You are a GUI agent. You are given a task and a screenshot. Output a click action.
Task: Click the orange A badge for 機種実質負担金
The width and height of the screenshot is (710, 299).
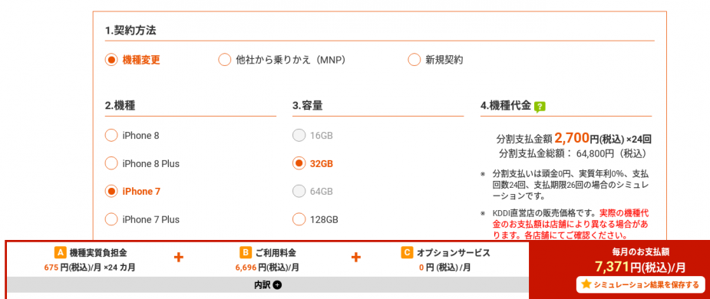(x=60, y=252)
